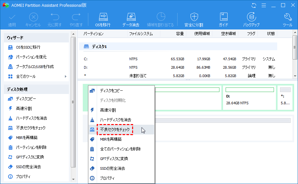Click the ファイルシステム column header
The image size is (298, 184).
click(x=141, y=34)
